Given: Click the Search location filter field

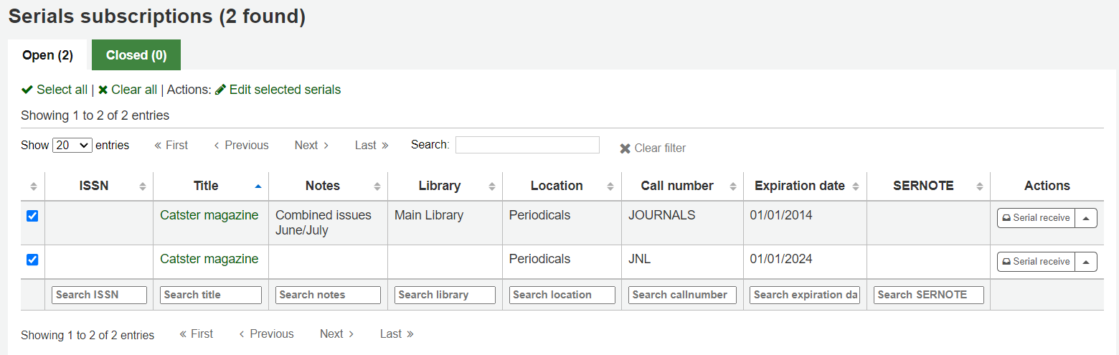Looking at the screenshot, I should [x=562, y=295].
